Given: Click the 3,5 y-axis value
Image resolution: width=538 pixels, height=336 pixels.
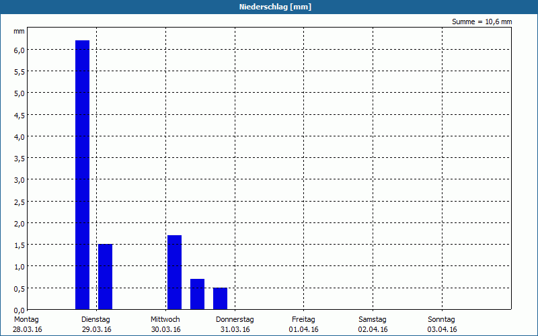Looking at the screenshot, I should click(20, 159).
